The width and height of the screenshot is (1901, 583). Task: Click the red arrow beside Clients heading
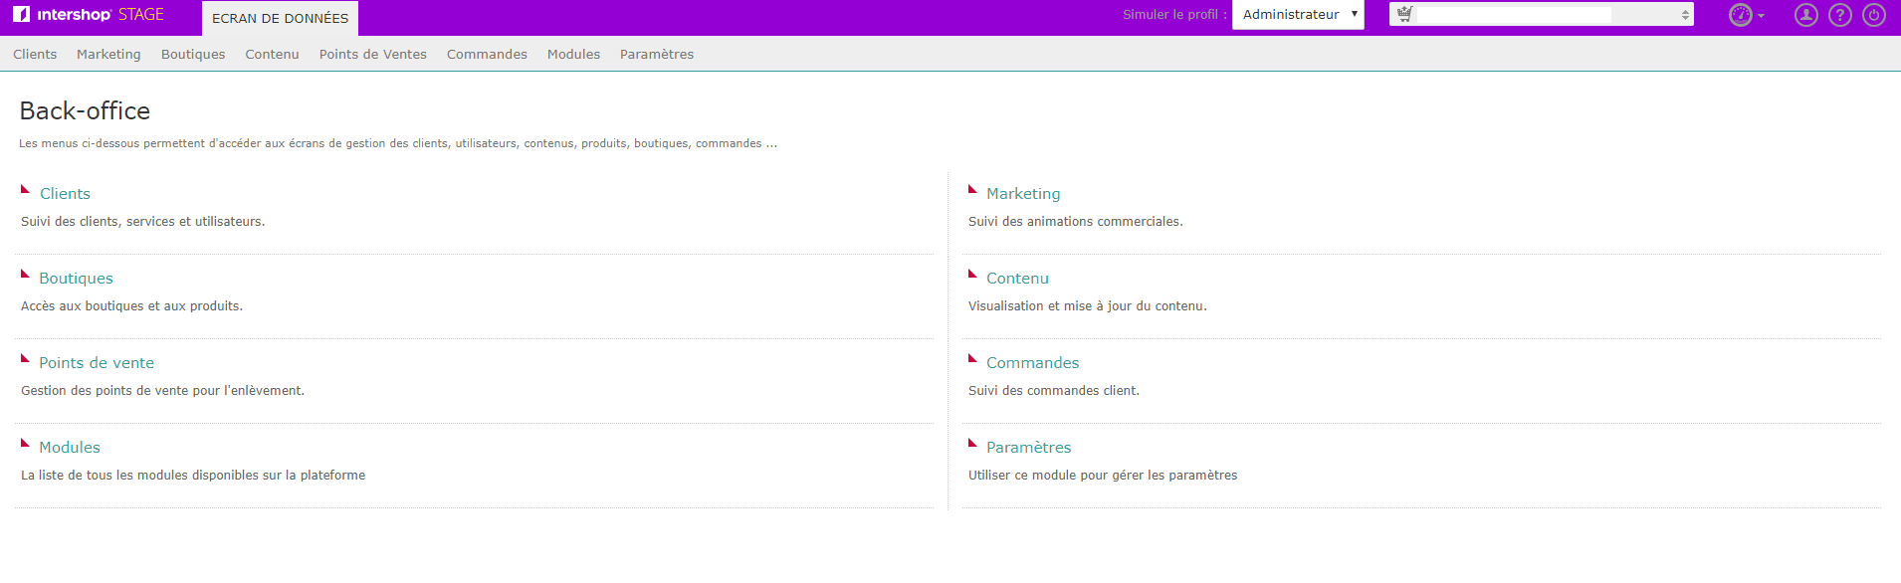click(25, 189)
